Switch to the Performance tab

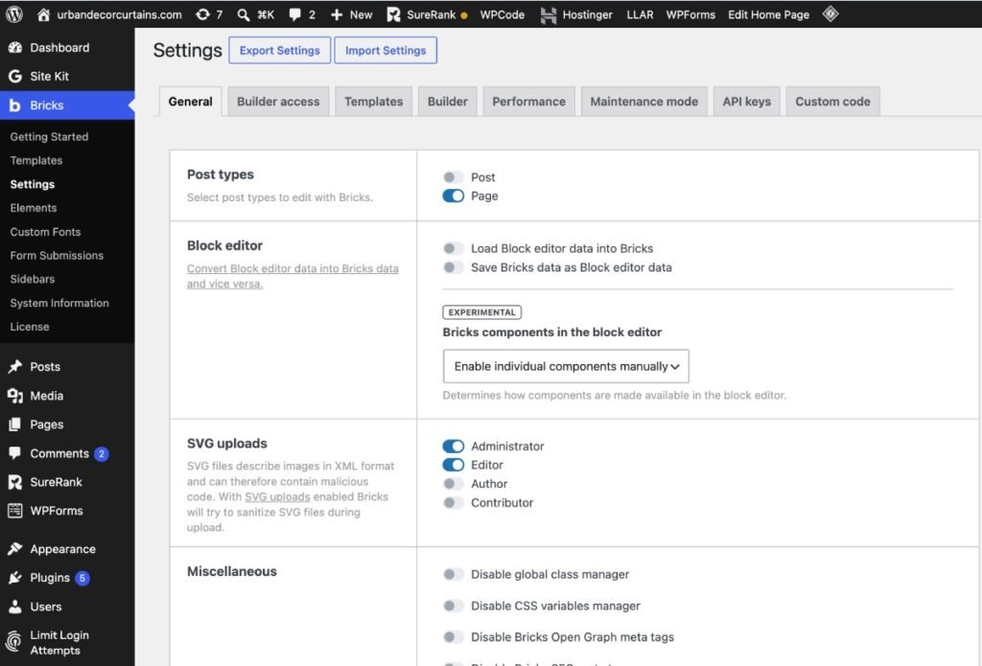click(x=528, y=102)
